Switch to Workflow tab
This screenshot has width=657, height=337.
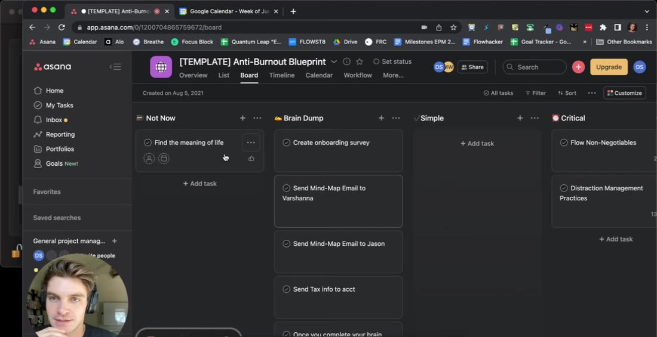point(358,75)
